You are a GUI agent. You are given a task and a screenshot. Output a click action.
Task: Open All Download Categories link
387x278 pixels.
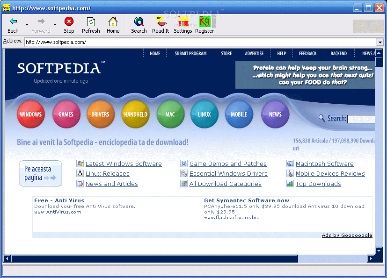[226, 184]
